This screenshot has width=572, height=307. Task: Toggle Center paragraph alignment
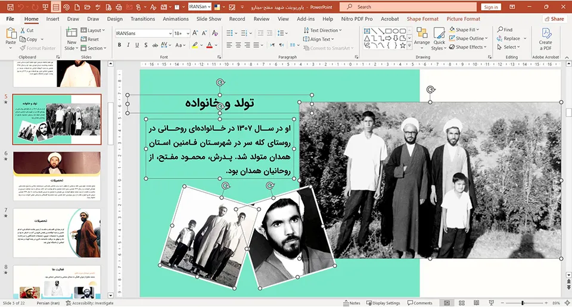(x=238, y=45)
